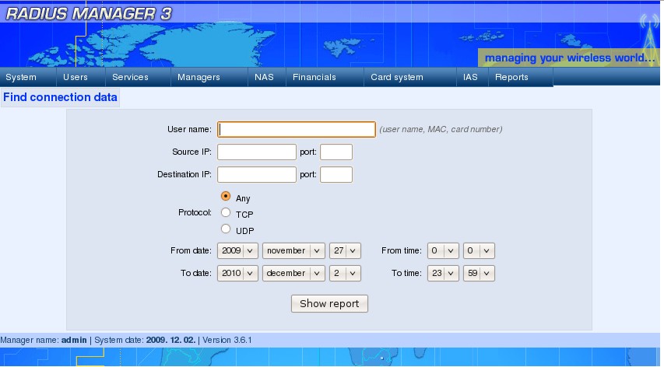Open the IAS menu
This screenshot has height=367, width=664.
click(473, 77)
